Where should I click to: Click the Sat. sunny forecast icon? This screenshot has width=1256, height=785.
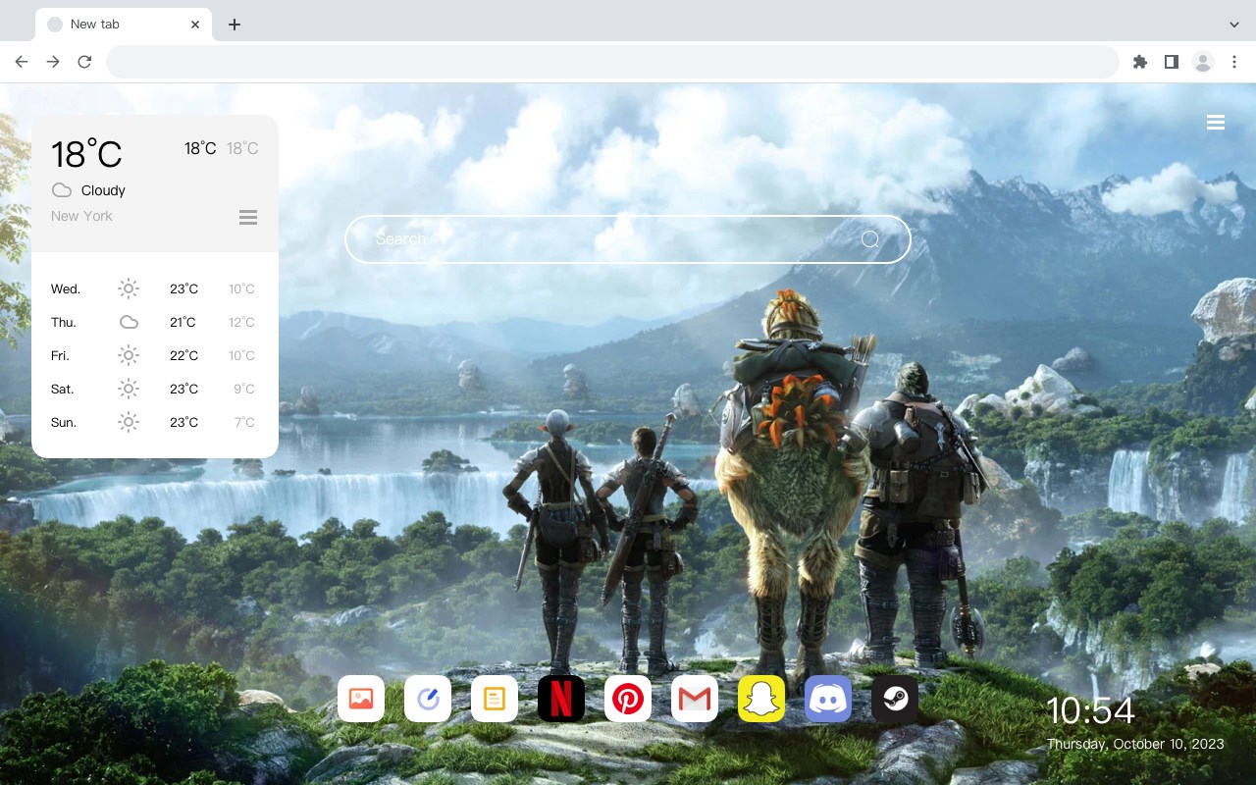[x=129, y=389]
